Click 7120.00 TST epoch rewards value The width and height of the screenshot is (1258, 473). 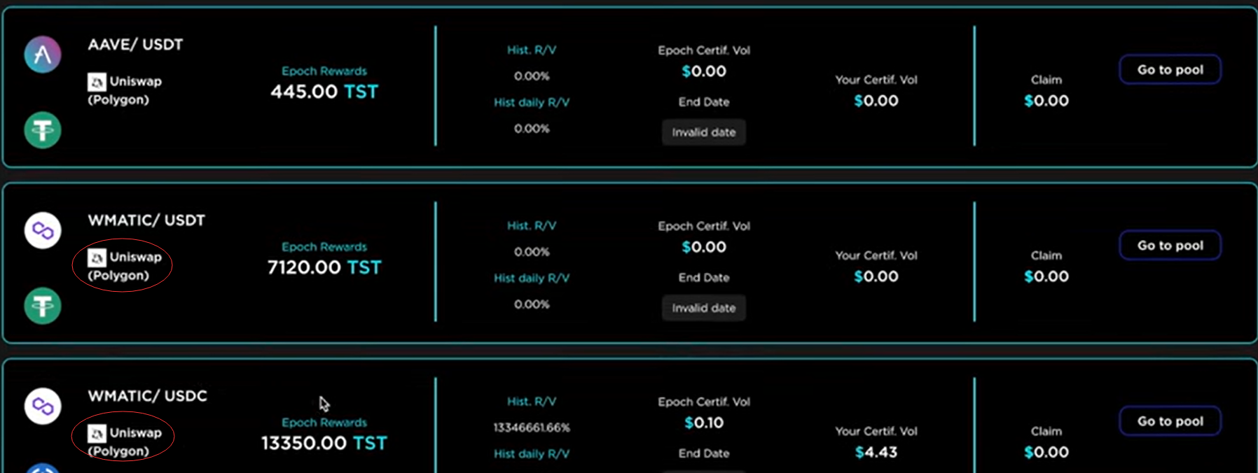tap(324, 267)
